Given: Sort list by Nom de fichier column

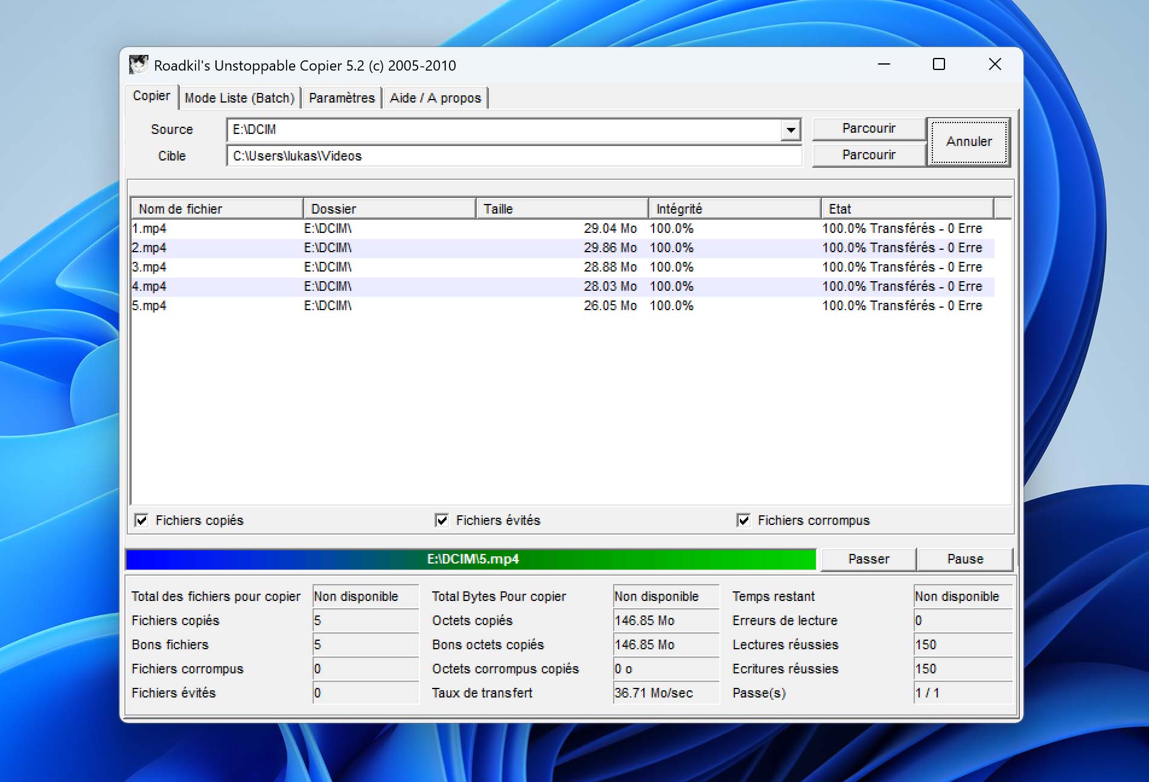Looking at the screenshot, I should tap(217, 209).
